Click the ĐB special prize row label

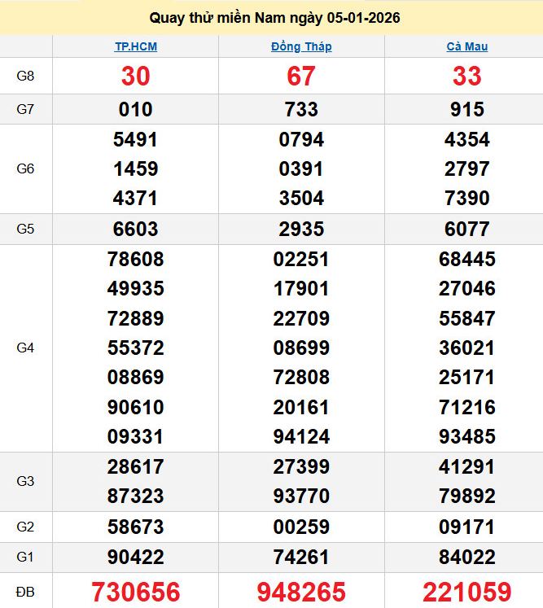pos(25,592)
